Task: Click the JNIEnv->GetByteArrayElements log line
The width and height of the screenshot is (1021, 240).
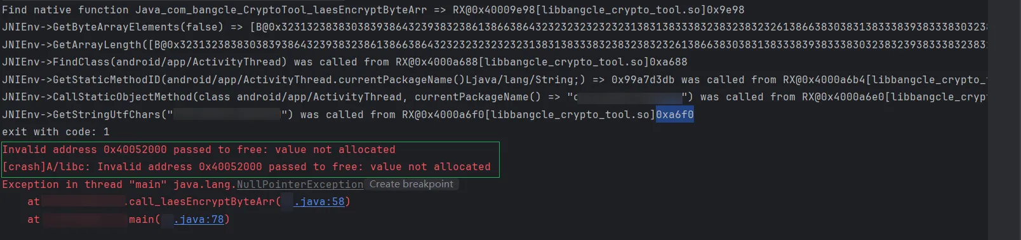Action: [494, 27]
